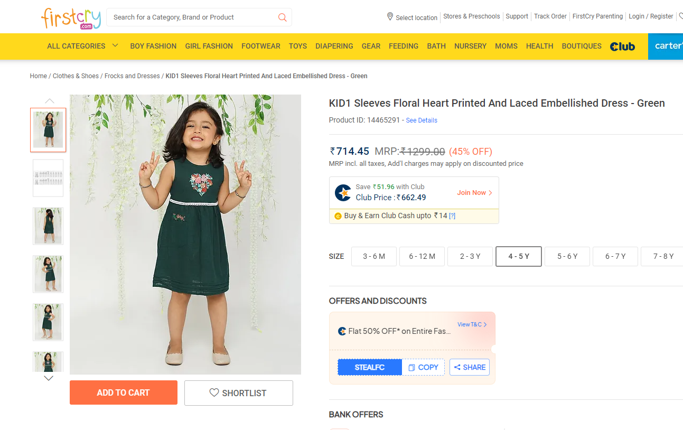Share the STEALFC offer

[469, 367]
